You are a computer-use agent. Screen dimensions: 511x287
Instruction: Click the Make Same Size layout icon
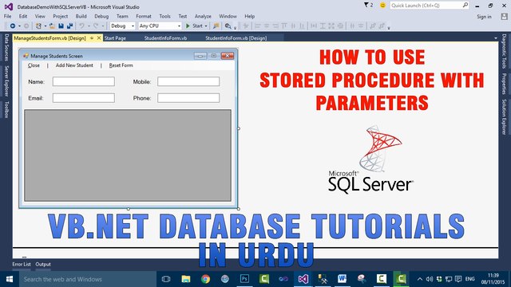(331, 26)
